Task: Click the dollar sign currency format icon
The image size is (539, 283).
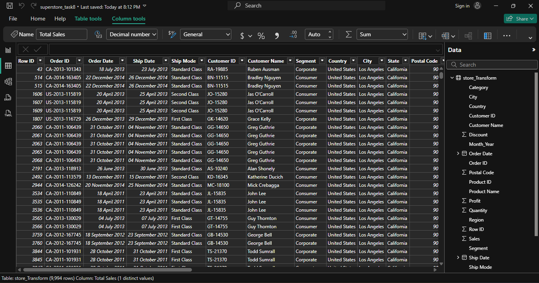Action: coord(242,35)
